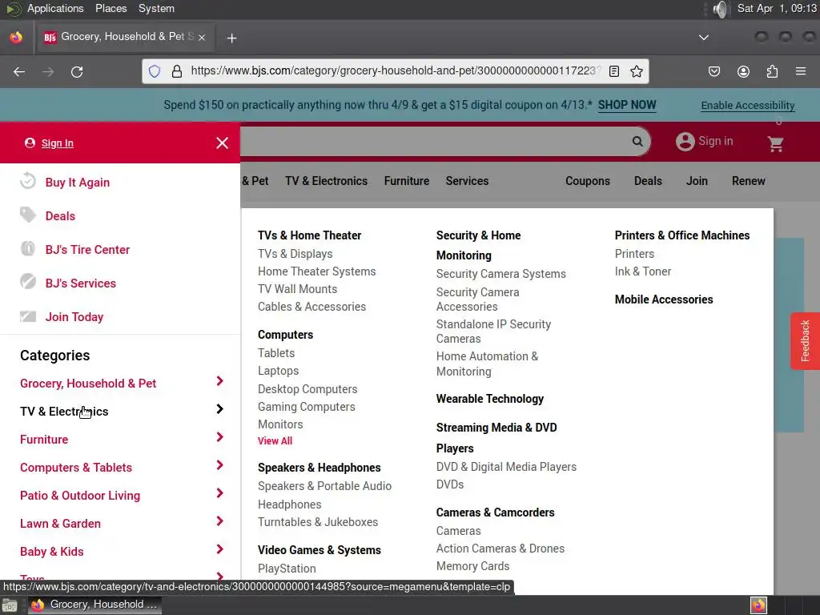Open the Firefox account icon
The width and height of the screenshot is (820, 615).
[743, 71]
